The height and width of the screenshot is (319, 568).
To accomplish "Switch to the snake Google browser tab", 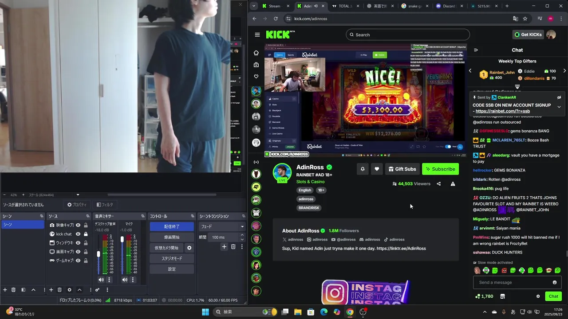I will (x=415, y=6).
